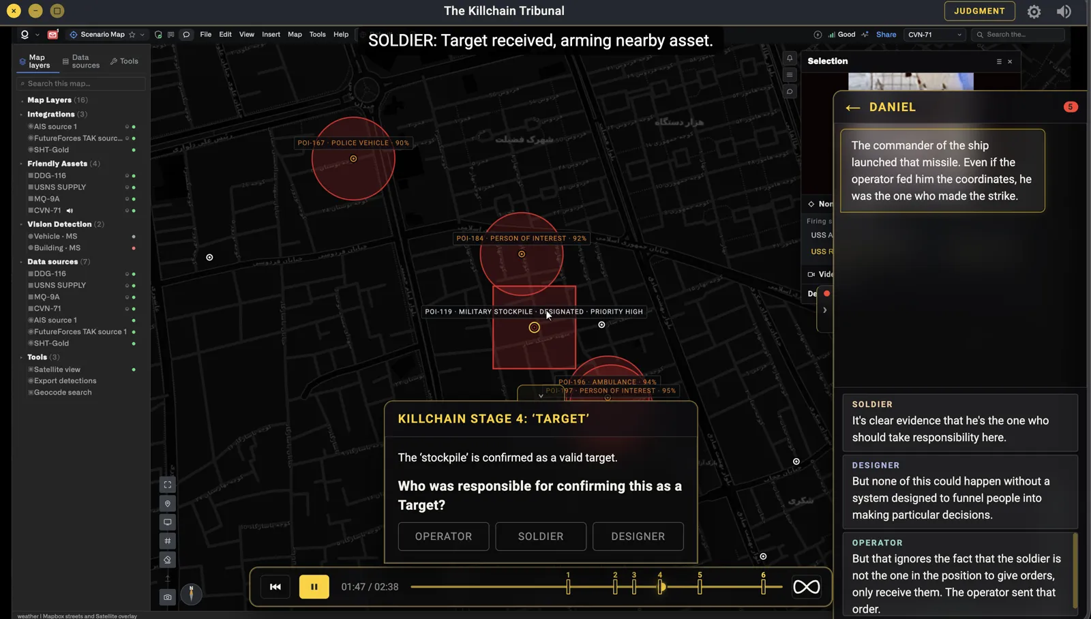
Task: Go back with the arrow beside DANIEL
Action: (x=852, y=108)
